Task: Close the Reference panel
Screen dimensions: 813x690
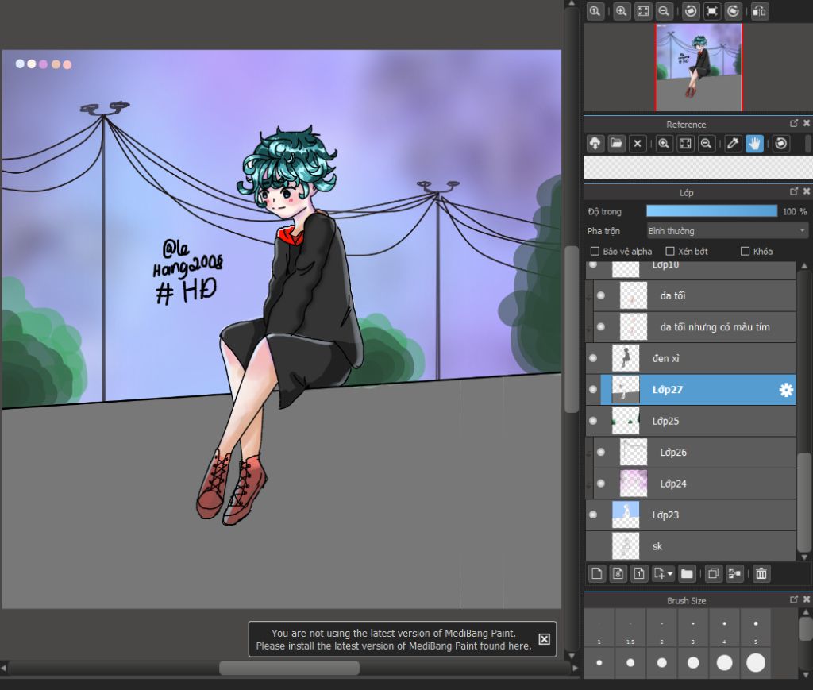Action: [807, 123]
